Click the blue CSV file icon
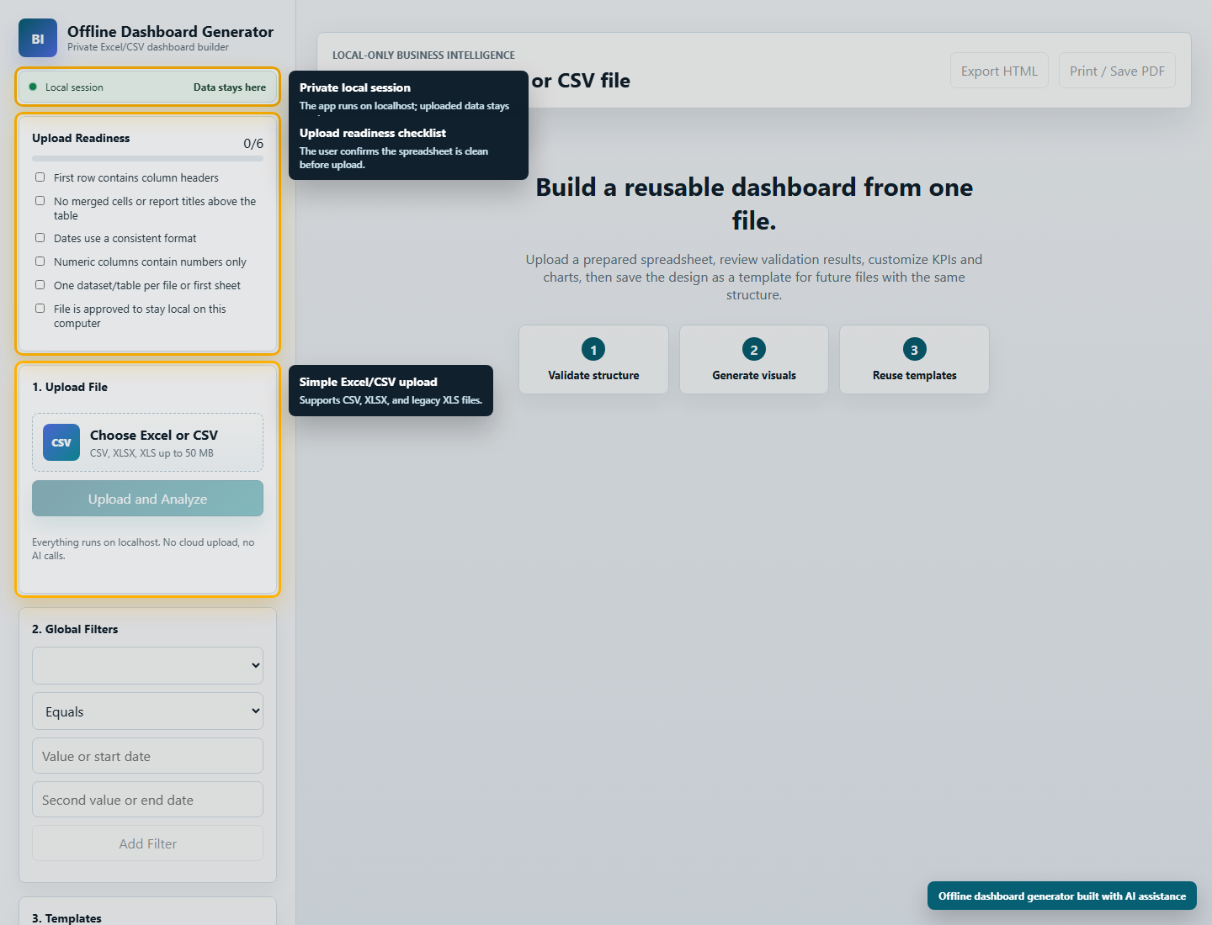This screenshot has height=925, width=1212. [61, 442]
